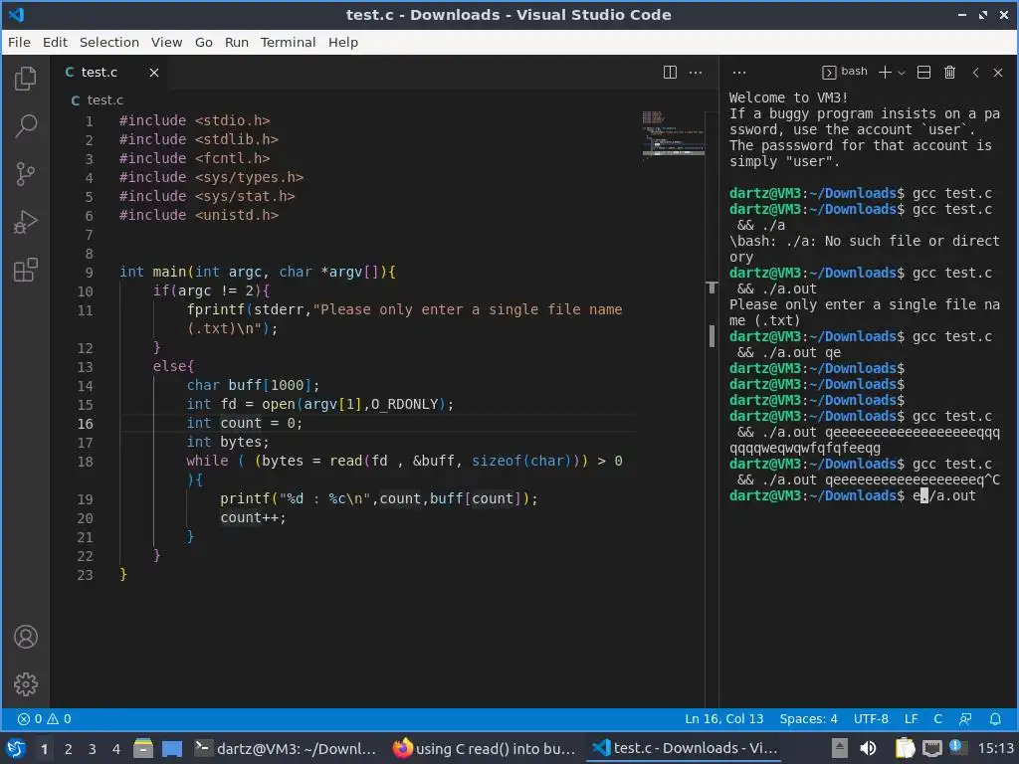
Task: Open the Terminal menu
Action: pyautogui.click(x=288, y=42)
